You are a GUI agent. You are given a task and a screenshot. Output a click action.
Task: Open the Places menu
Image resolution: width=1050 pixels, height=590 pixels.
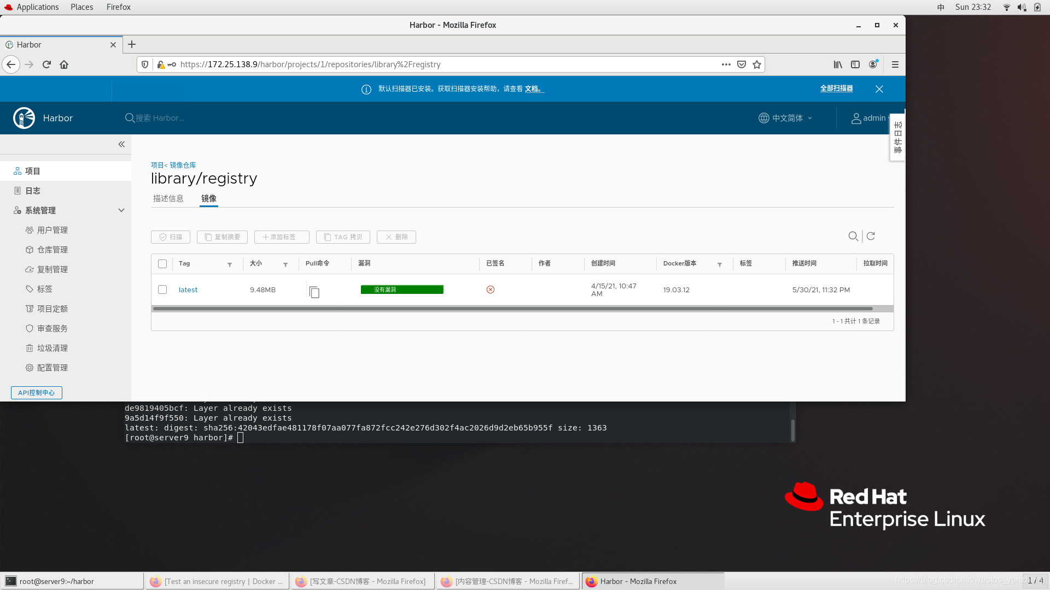pyautogui.click(x=82, y=7)
